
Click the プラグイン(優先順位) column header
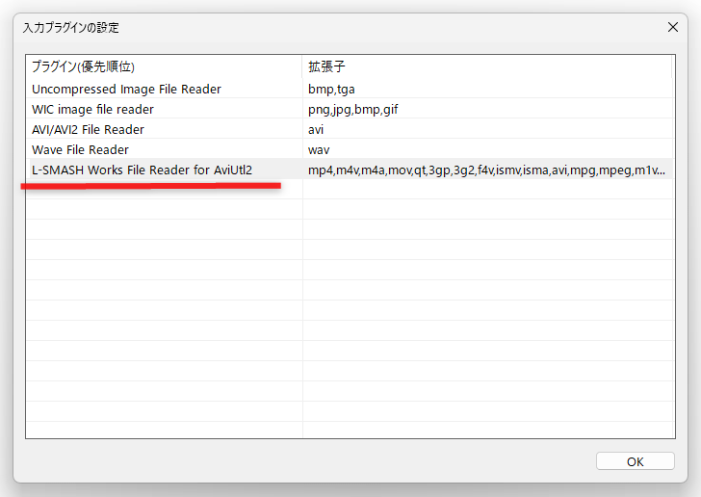tap(83, 67)
